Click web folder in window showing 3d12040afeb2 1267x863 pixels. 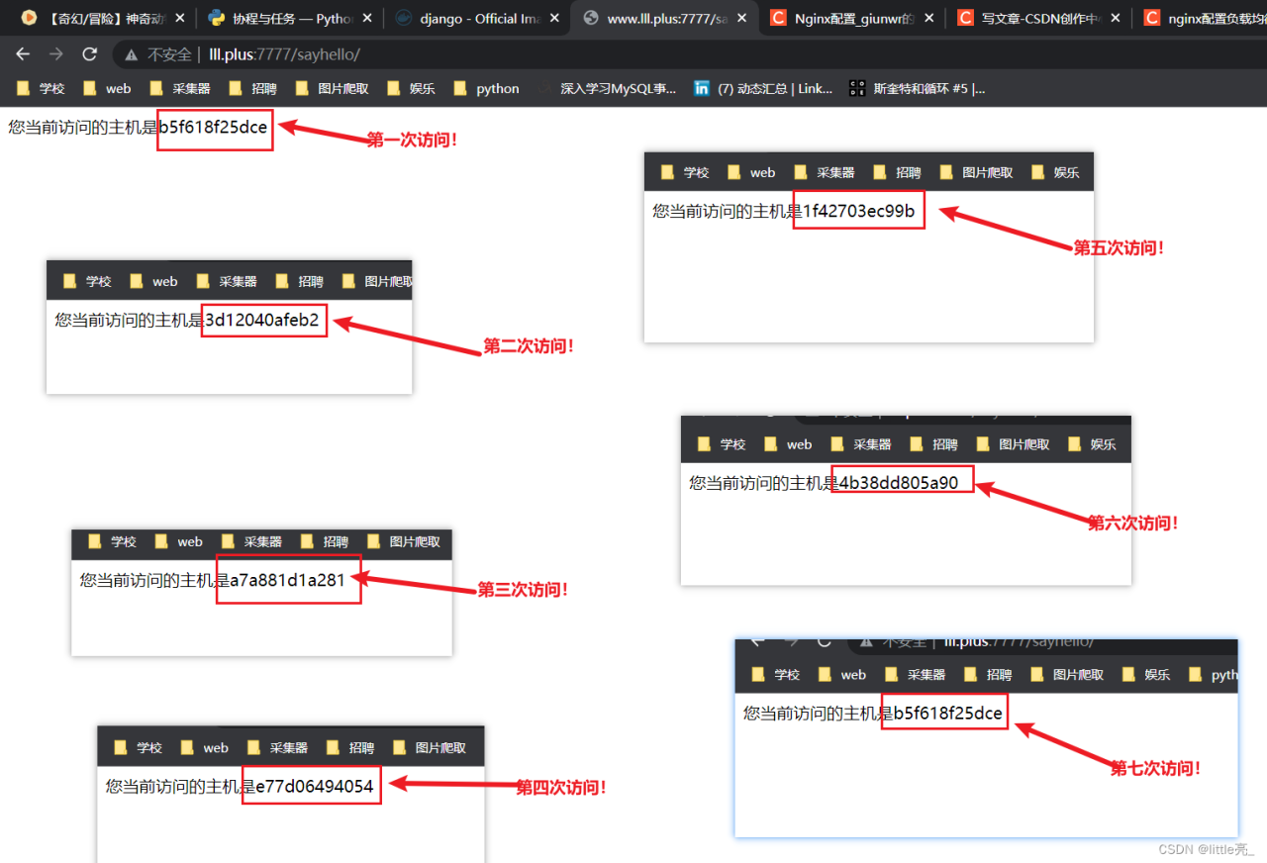click(154, 281)
